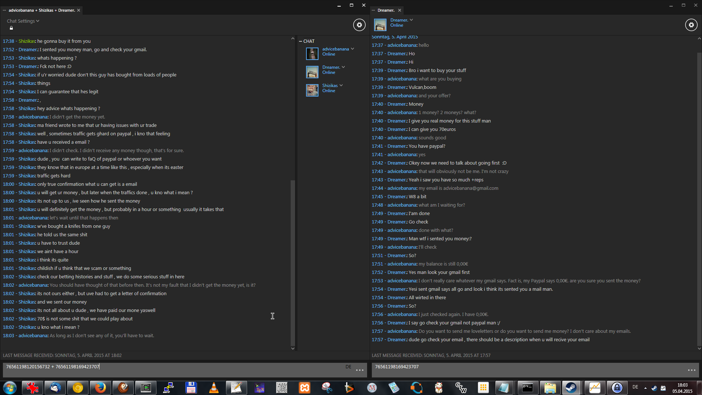The height and width of the screenshot is (395, 702).
Task: Click the lock icon under Chat Settings
Action: tap(11, 28)
